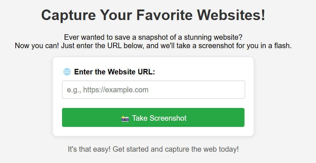This screenshot has width=316, height=163.
Task: Click the "Take Screenshot" text on the button
Action: 159,118
